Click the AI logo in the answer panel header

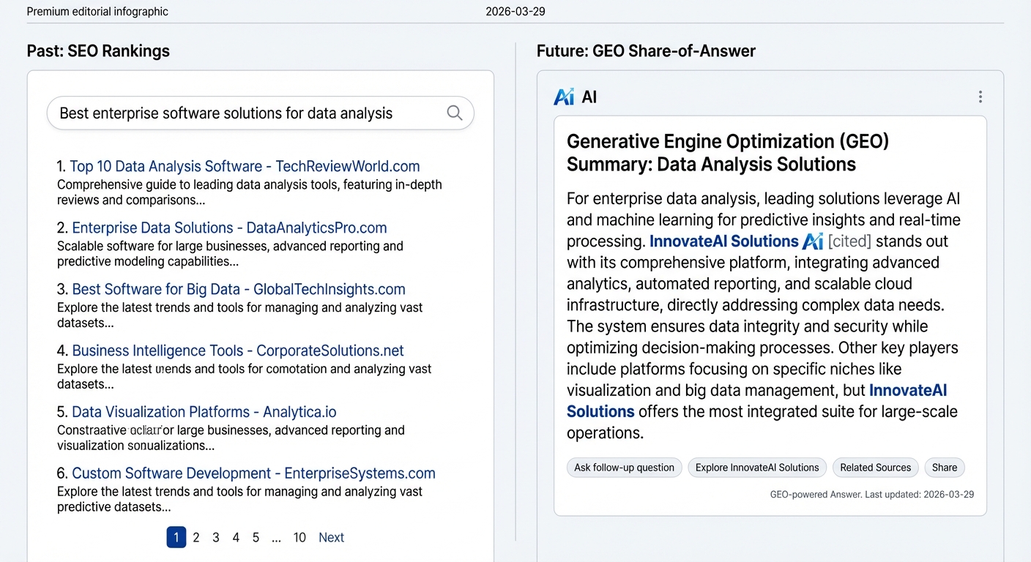(x=563, y=96)
